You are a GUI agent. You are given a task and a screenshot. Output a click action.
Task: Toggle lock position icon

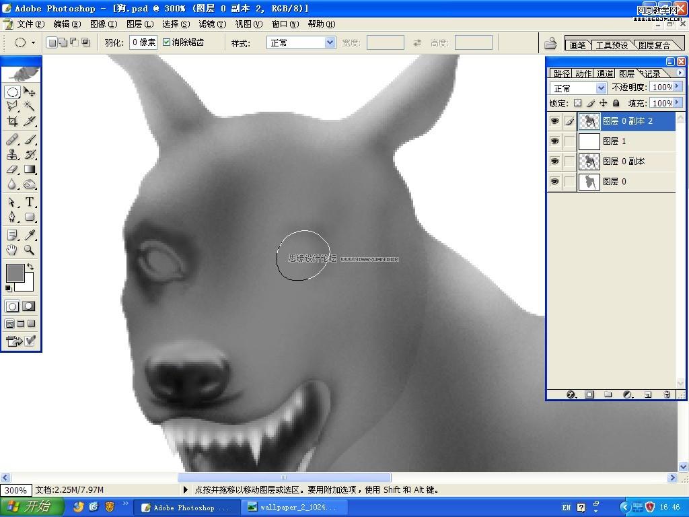604,103
